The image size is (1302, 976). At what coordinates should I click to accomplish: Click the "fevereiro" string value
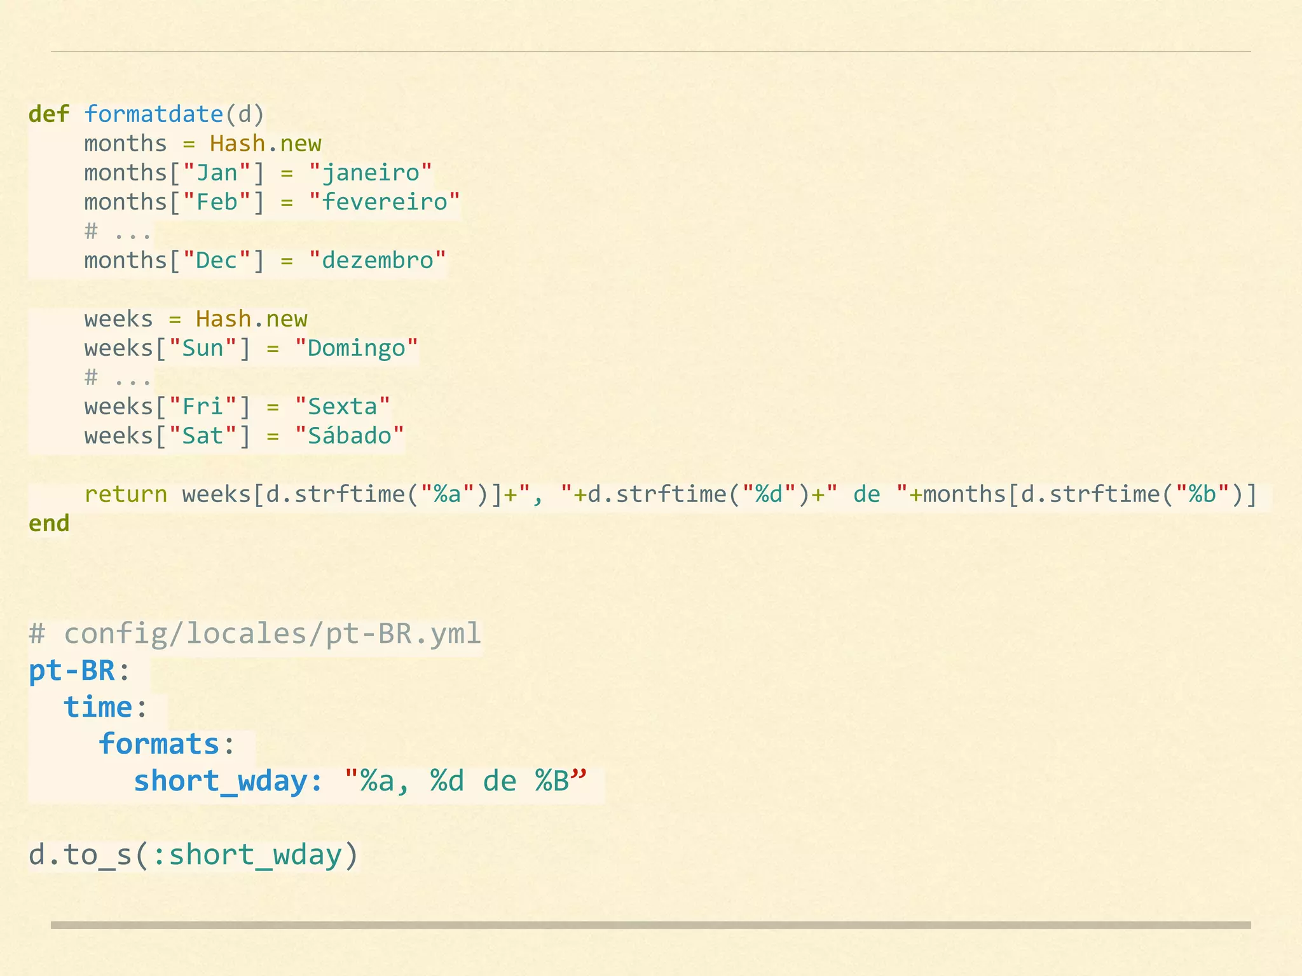pyautogui.click(x=384, y=202)
